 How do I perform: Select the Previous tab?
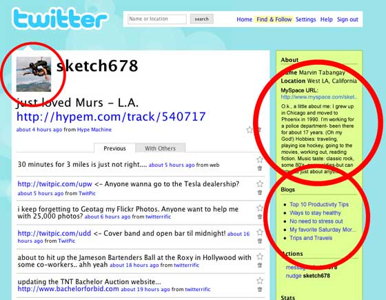(x=114, y=148)
